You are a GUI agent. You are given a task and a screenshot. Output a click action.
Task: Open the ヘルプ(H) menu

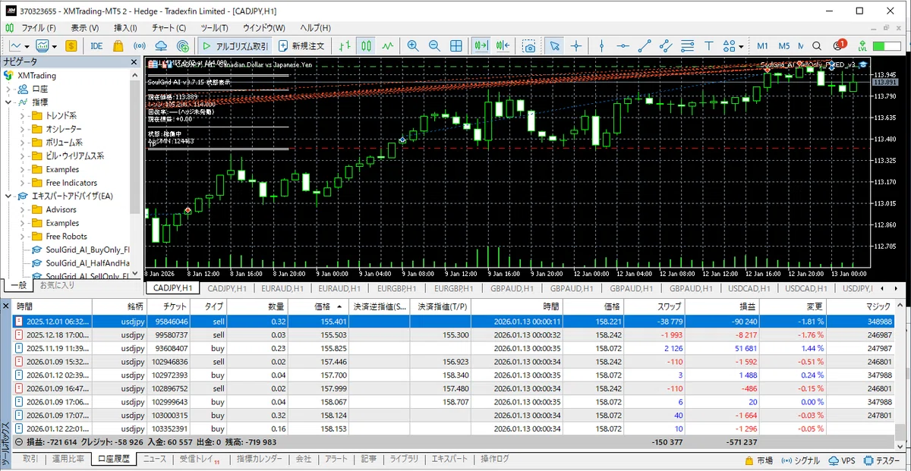[x=314, y=28]
